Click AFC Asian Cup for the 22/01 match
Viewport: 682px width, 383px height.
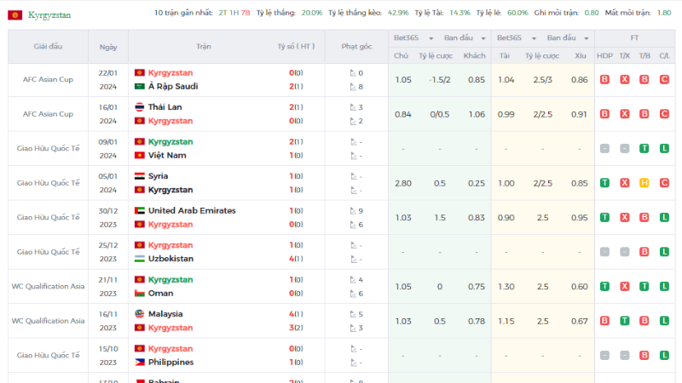(x=48, y=79)
